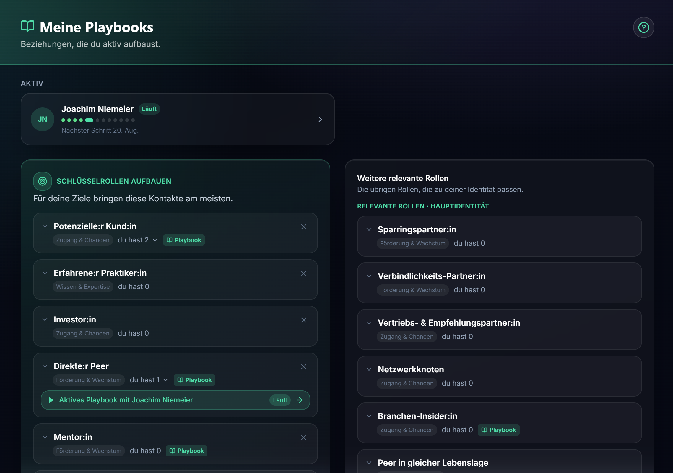Click 'Nächster Schritt 20. Aug.' text
673x473 pixels.
point(100,130)
